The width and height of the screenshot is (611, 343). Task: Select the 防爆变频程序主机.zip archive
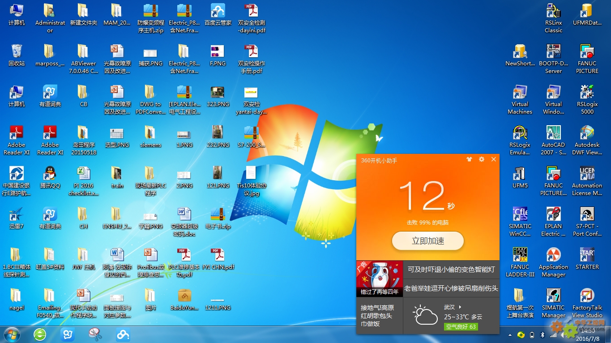pos(151,18)
